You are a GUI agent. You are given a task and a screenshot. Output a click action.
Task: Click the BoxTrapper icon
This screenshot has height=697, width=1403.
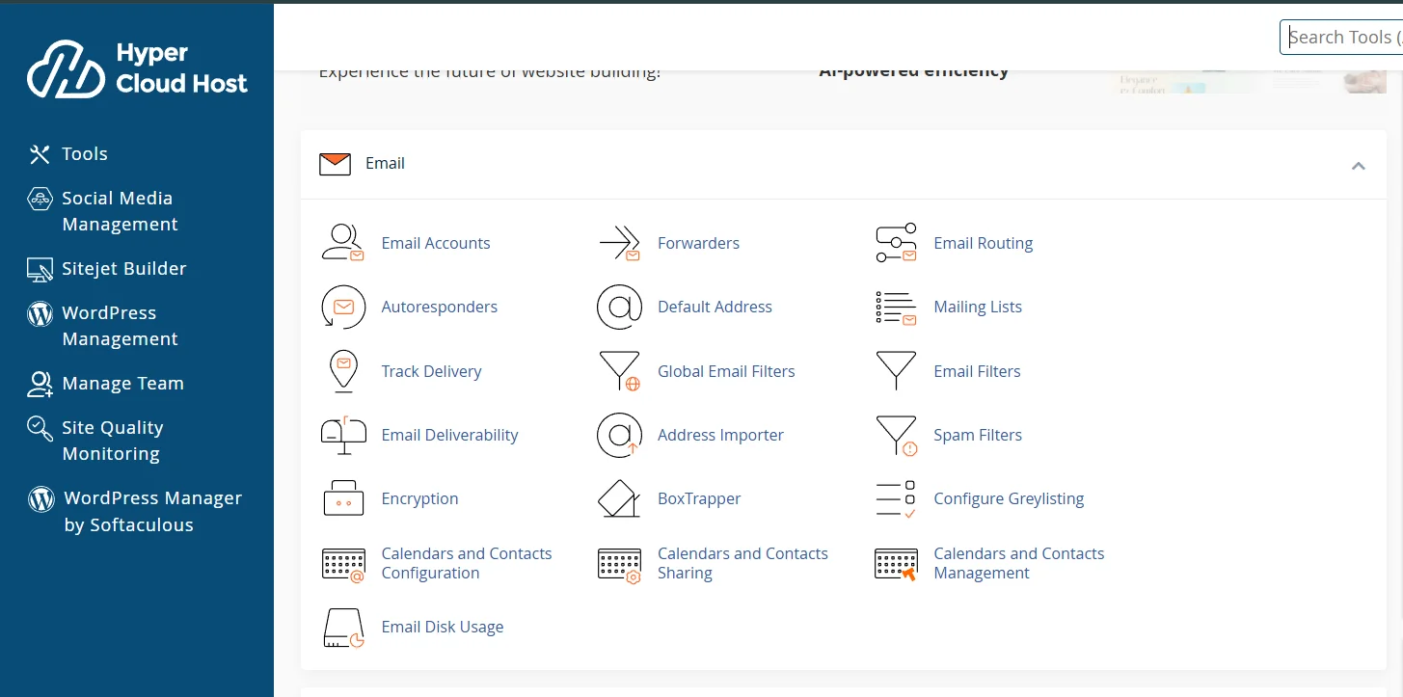point(619,498)
